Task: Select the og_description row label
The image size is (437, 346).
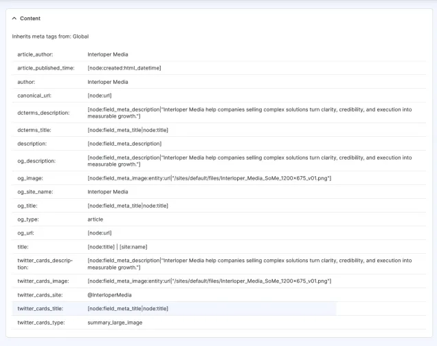Action: [36, 161]
